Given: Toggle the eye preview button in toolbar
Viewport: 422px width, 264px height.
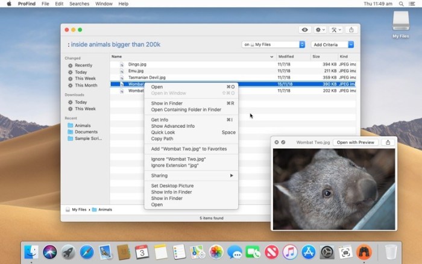Looking at the screenshot, I should [304, 30].
